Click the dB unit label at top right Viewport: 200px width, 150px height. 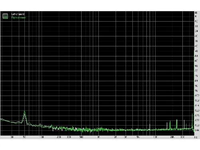(196, 13)
